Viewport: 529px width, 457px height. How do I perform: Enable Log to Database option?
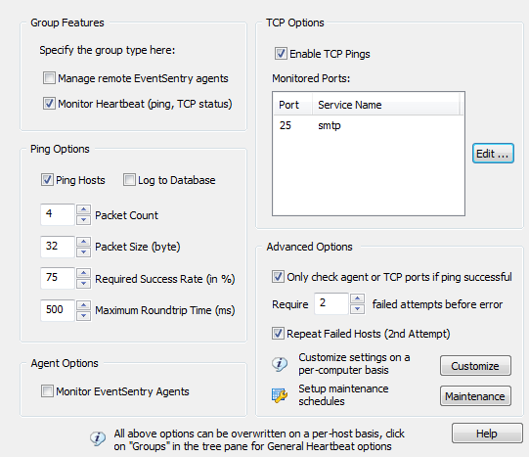point(129,179)
